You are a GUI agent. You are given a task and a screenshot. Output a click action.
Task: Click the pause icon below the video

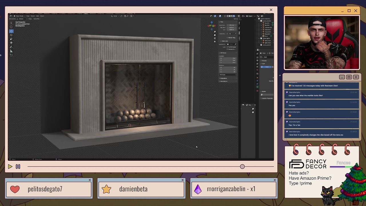pyautogui.click(x=18, y=167)
